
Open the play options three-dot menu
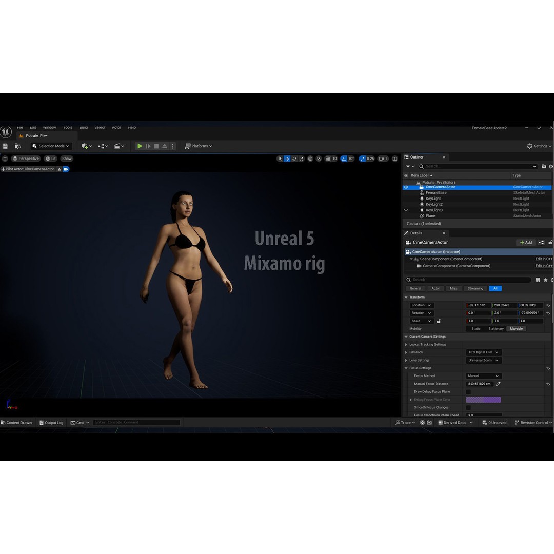pos(173,146)
